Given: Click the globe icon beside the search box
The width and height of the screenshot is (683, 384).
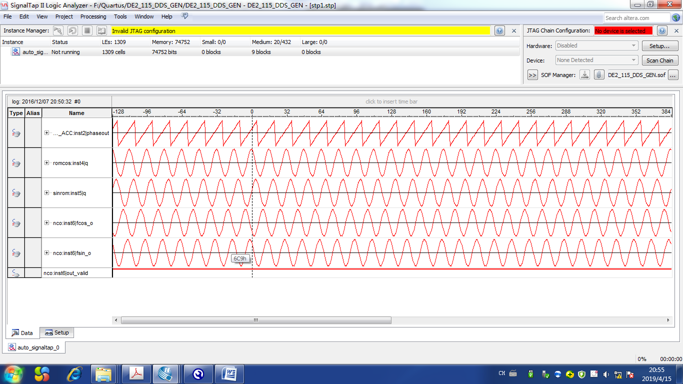Looking at the screenshot, I should pyautogui.click(x=676, y=18).
